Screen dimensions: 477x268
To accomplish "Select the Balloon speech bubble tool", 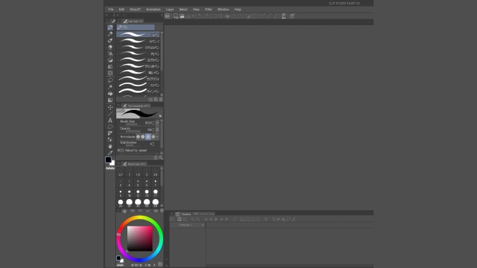I will pyautogui.click(x=110, y=126).
